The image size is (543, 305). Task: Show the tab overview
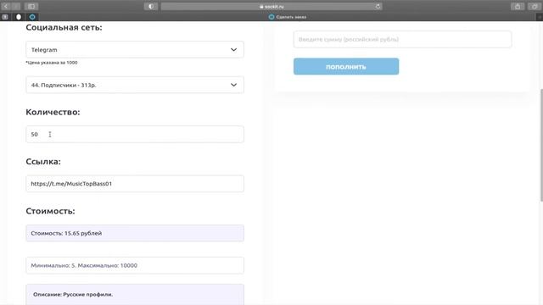[535, 6]
